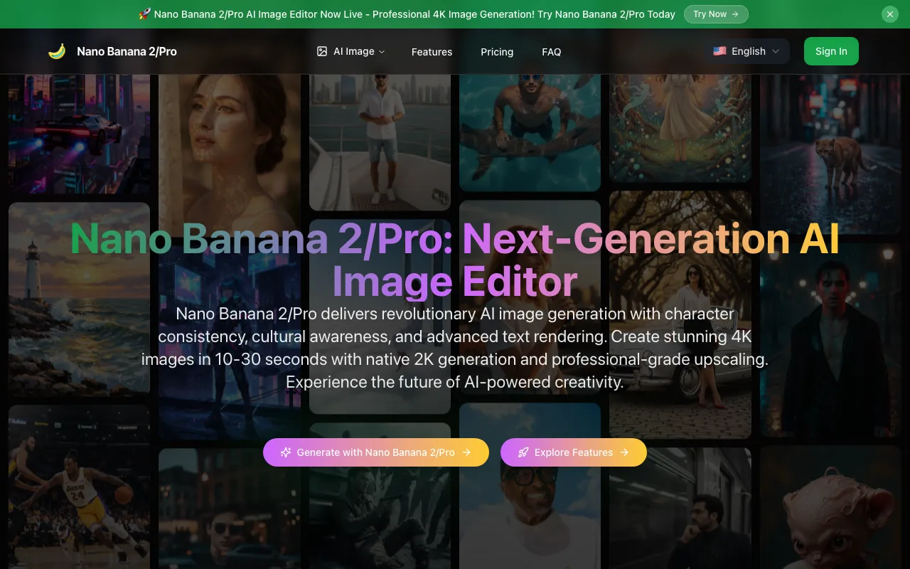The height and width of the screenshot is (569, 910).
Task: Close the announcement banner
Action: (890, 14)
